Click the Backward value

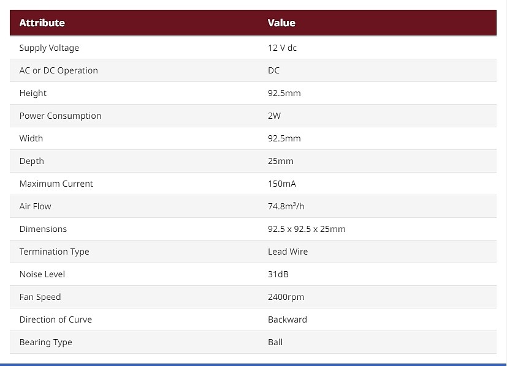point(288,319)
